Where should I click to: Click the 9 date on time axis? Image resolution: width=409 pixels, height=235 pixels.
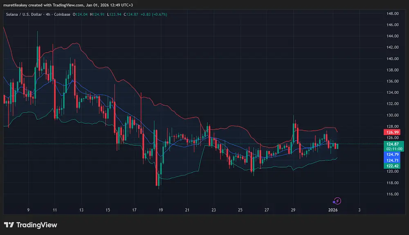click(x=28, y=210)
